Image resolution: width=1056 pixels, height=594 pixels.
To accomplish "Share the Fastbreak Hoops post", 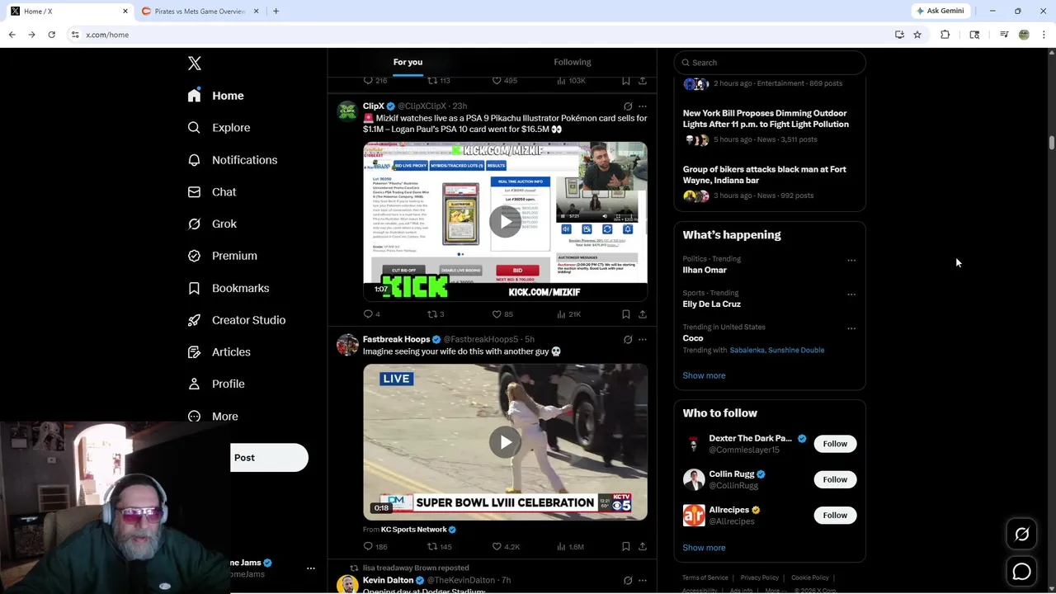I will (643, 547).
